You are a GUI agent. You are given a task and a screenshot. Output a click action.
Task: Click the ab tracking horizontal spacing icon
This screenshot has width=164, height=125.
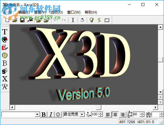point(148,114)
